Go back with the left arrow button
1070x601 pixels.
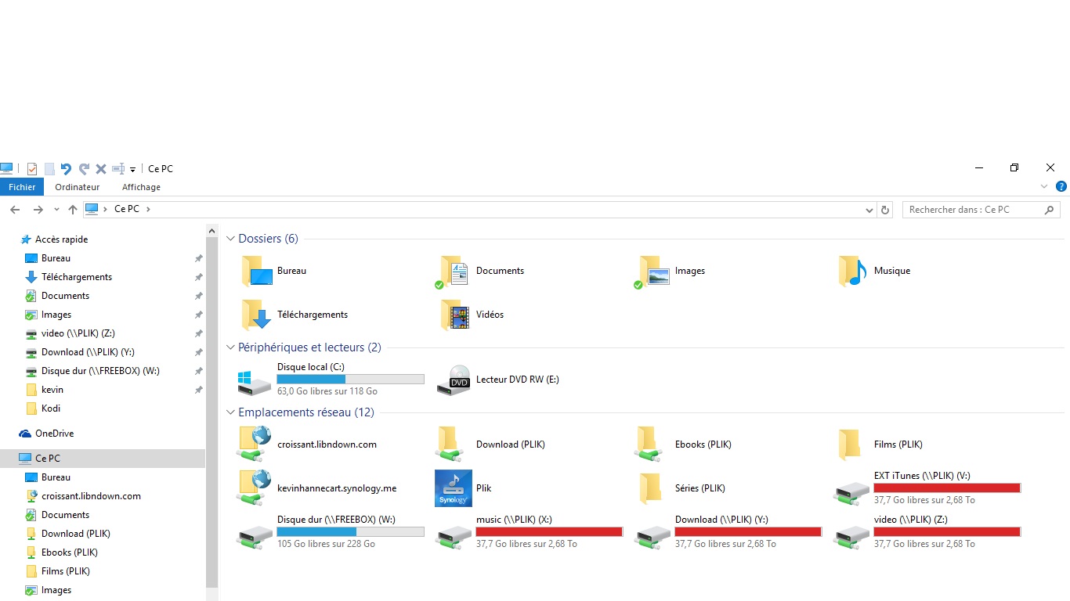(x=15, y=210)
